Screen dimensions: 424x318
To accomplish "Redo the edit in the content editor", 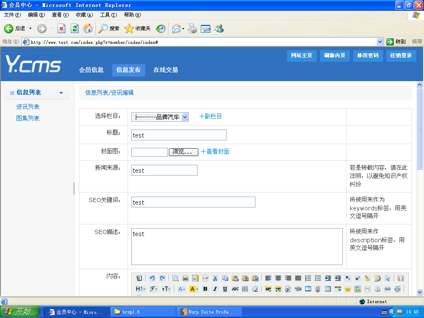I will [162, 278].
